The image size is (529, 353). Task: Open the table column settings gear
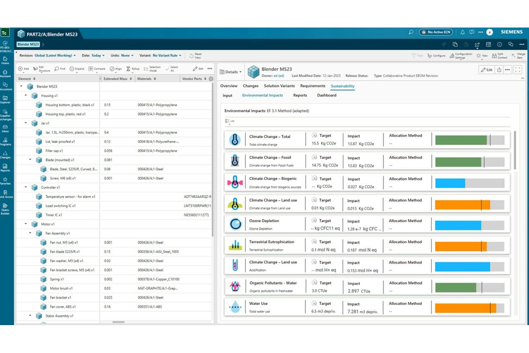tap(211, 79)
